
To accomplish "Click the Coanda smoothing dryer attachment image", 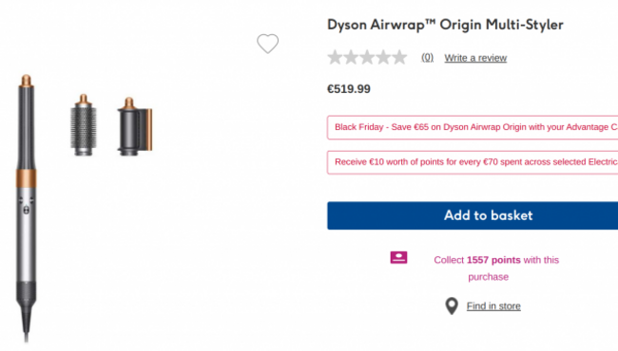I will (134, 126).
